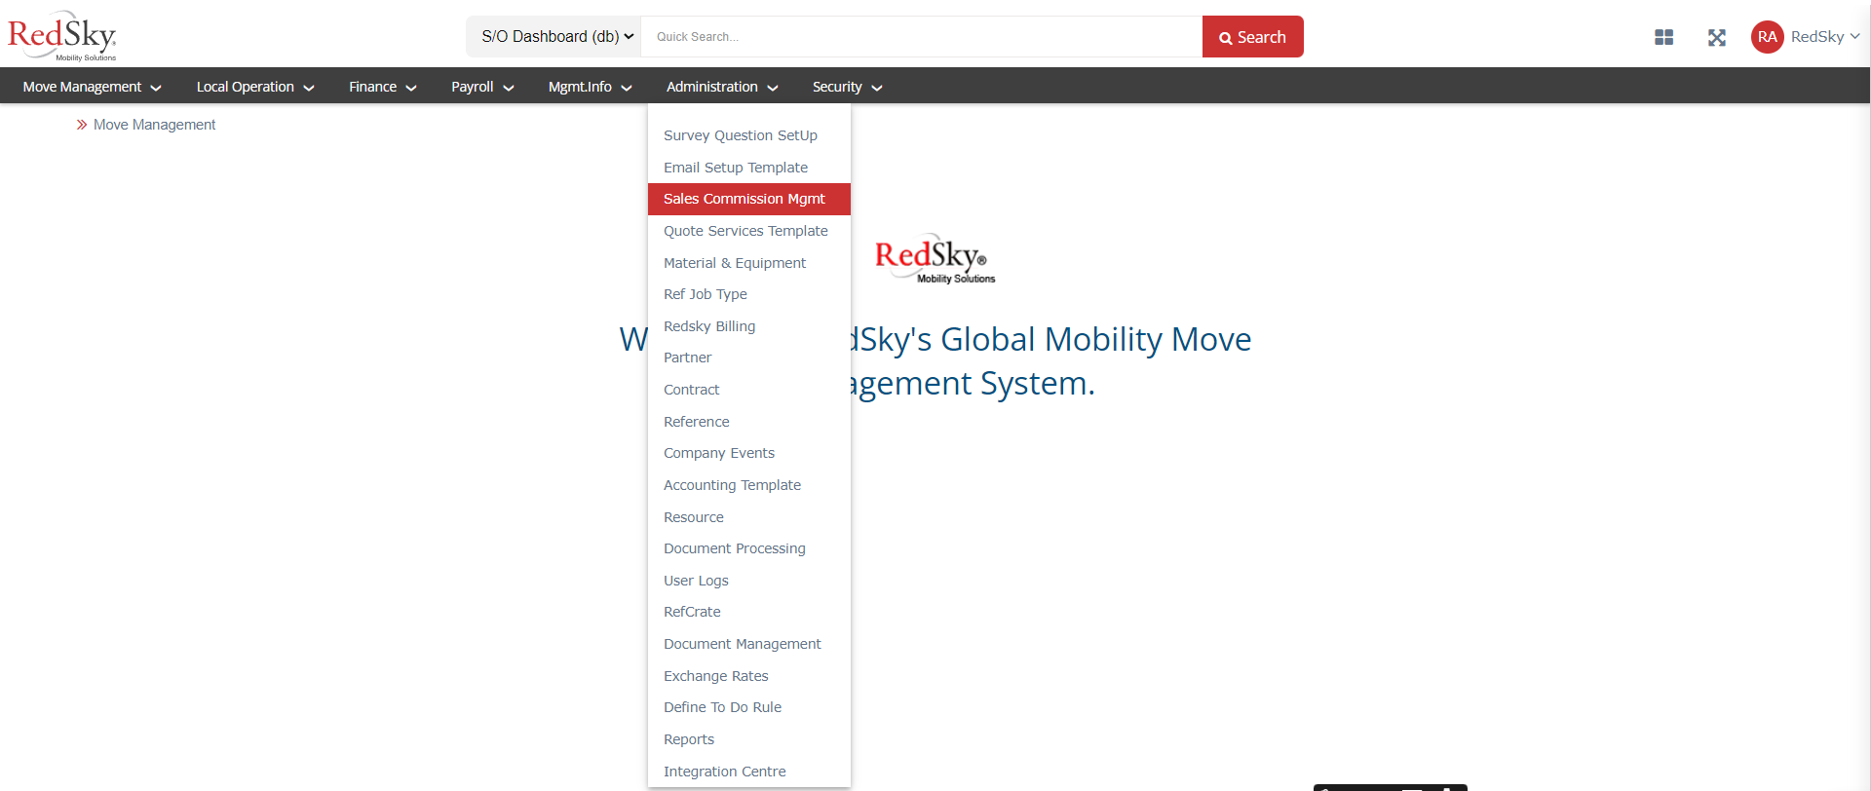Select RefCrate menu entry
The height and width of the screenshot is (791, 1871).
pos(749,612)
